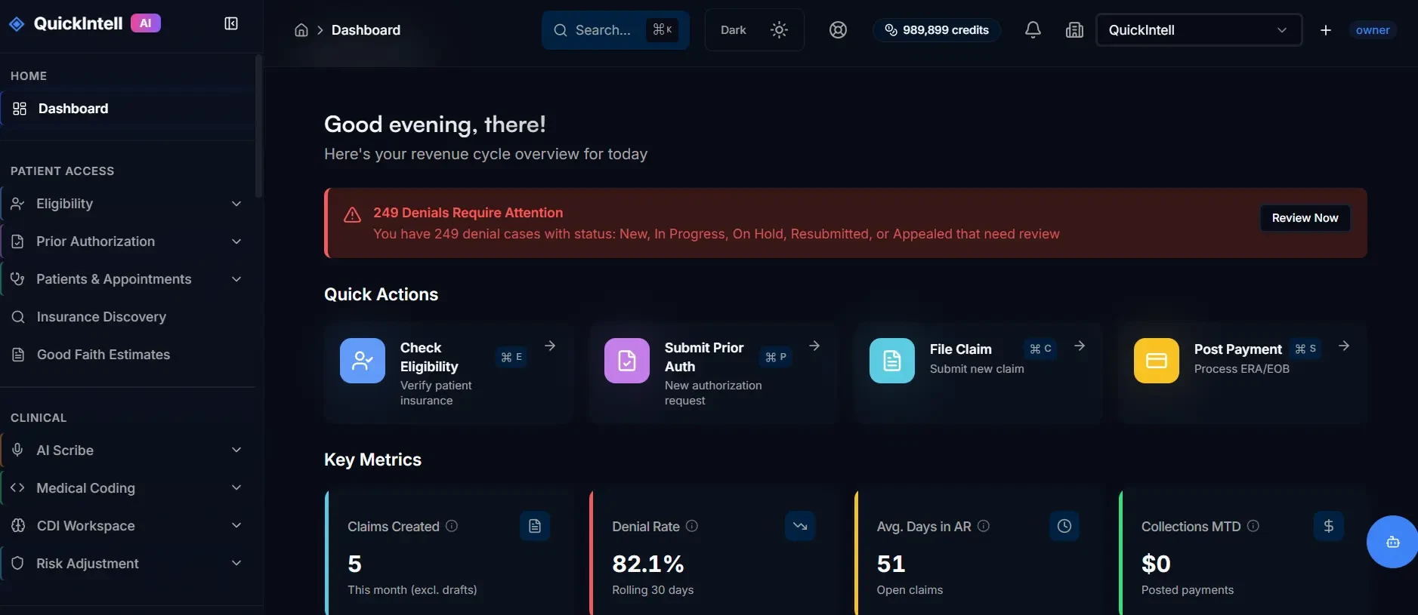Open Insurance Discovery in sidebar
Image resolution: width=1418 pixels, height=615 pixels.
128,317
